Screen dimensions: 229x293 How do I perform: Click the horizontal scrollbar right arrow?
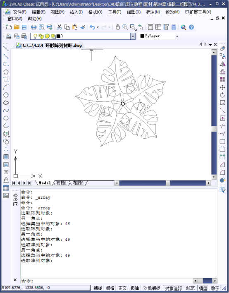(x=208, y=183)
